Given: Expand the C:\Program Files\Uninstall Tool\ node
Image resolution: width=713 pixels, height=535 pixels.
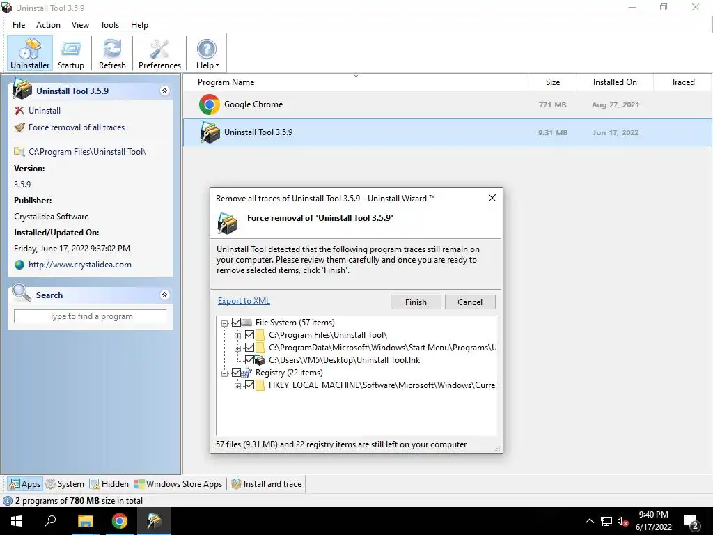Looking at the screenshot, I should pos(237,336).
